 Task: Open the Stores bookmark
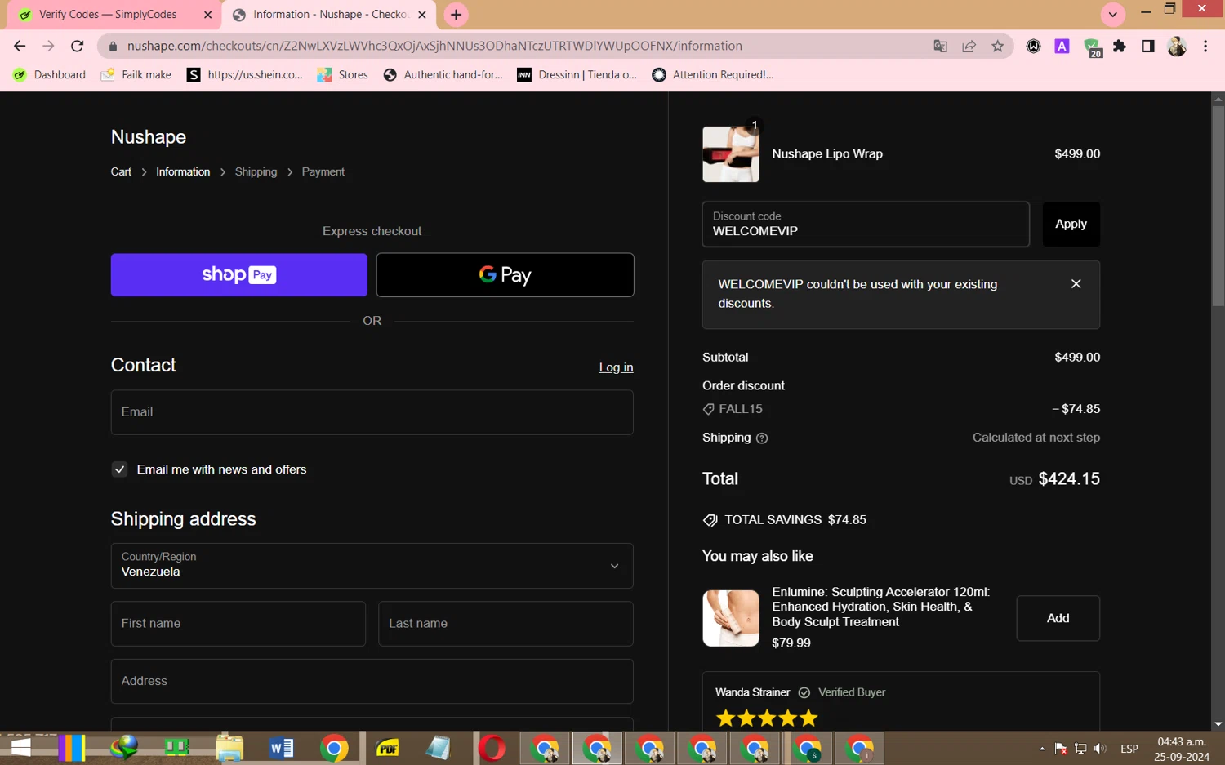click(343, 75)
